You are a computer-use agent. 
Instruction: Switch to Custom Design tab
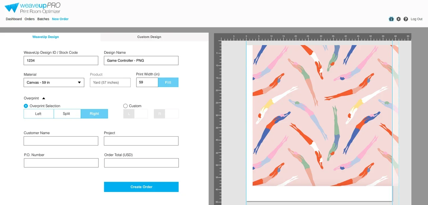tap(149, 37)
